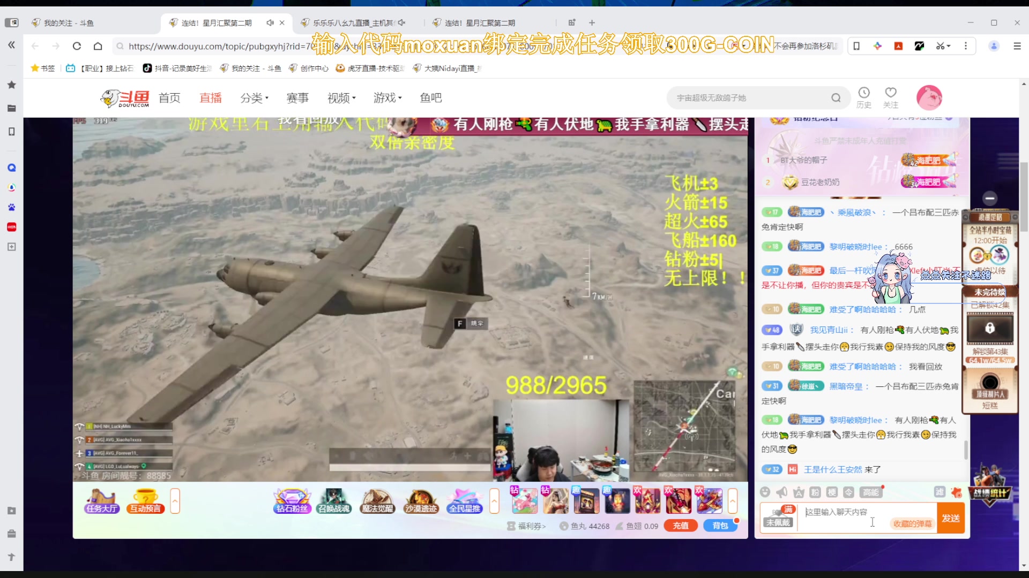Open bookmark 创作中心
1029x578 pixels.
(309, 68)
